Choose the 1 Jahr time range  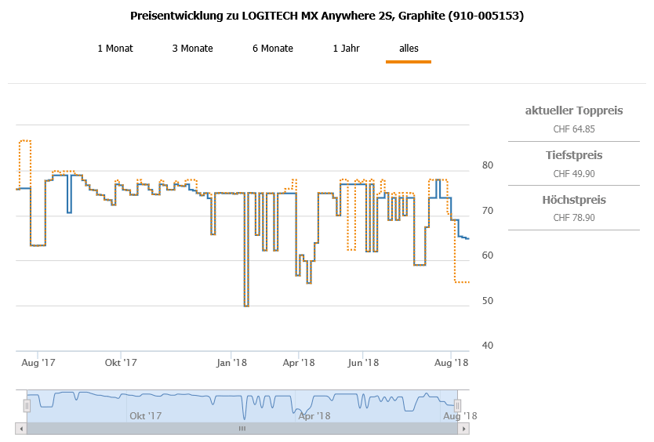tap(347, 49)
